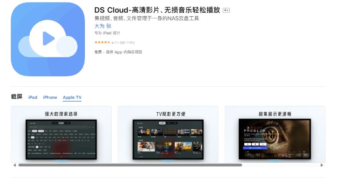Select the Apple TV screenshots tab
The width and height of the screenshot is (341, 178).
coord(72,97)
